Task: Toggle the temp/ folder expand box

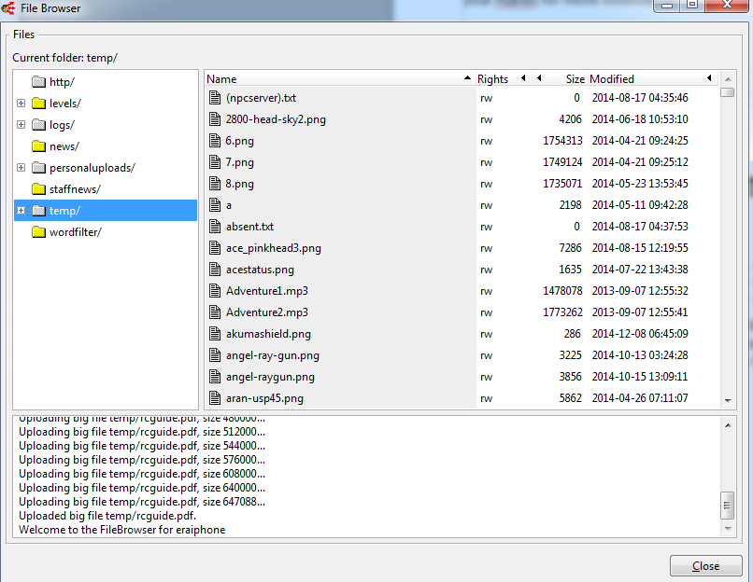Action: coord(21,211)
